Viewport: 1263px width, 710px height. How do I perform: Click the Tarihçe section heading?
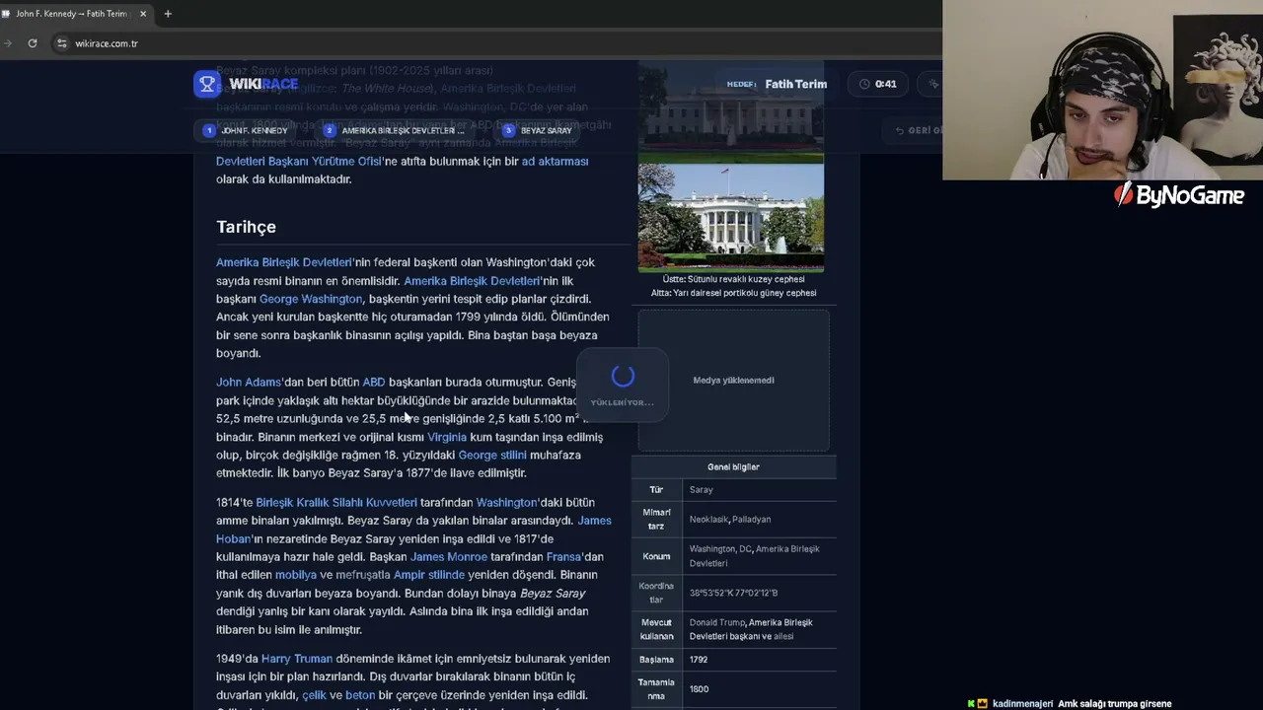click(x=246, y=227)
